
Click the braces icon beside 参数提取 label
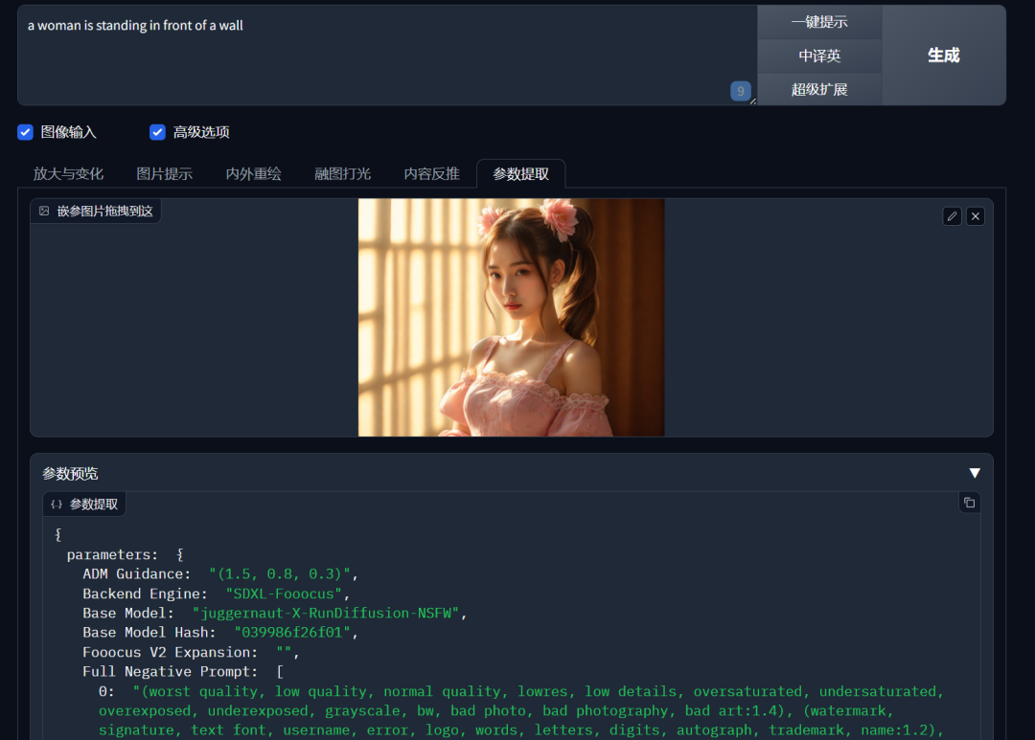tap(57, 505)
